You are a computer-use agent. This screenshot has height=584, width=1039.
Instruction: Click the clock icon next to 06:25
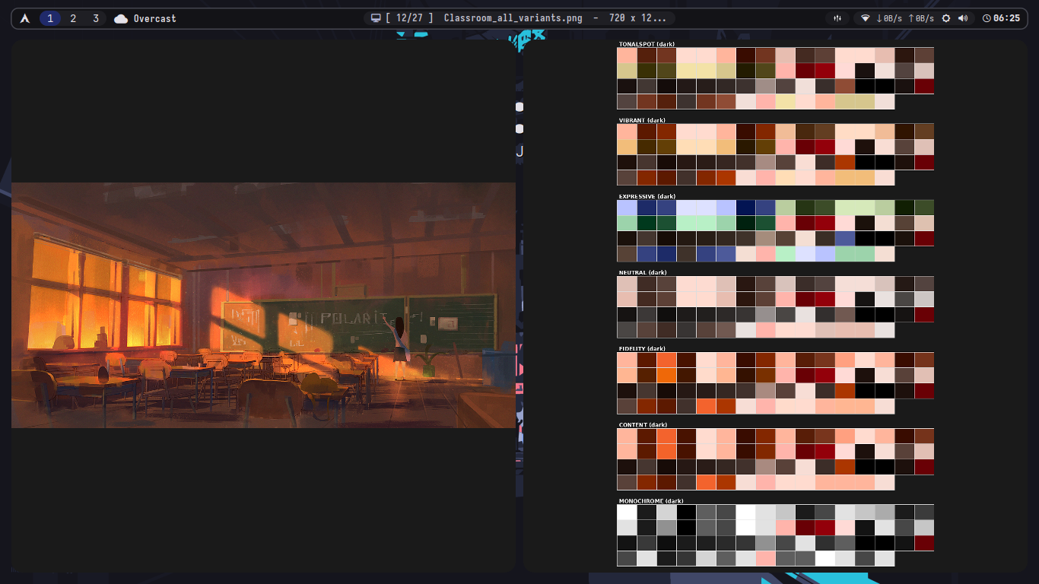tap(987, 18)
